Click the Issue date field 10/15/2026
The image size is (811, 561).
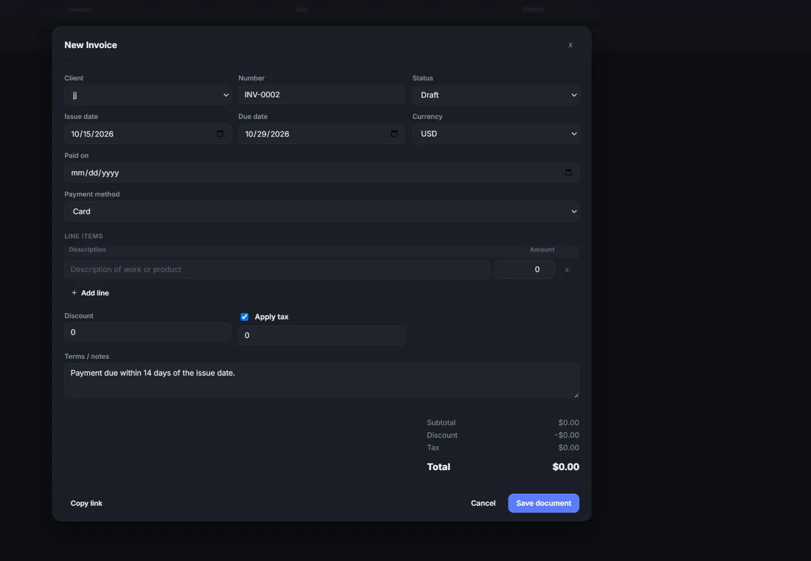pos(148,134)
